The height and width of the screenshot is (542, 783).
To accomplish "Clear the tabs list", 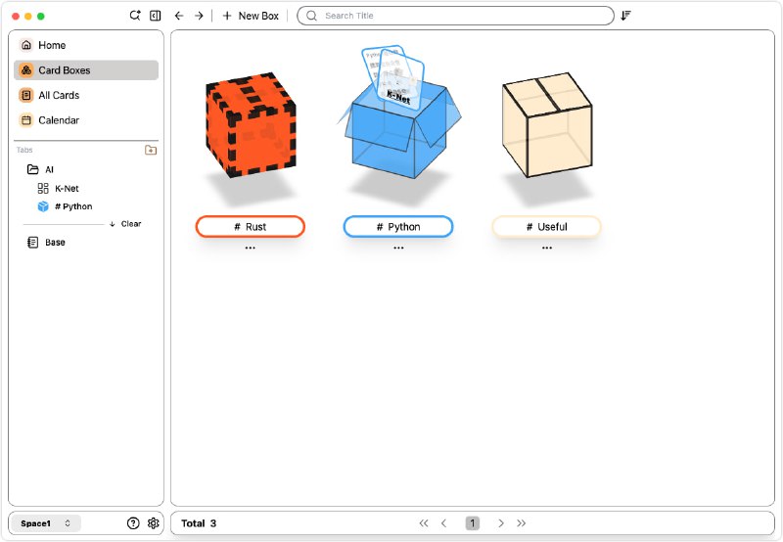I will pos(125,224).
